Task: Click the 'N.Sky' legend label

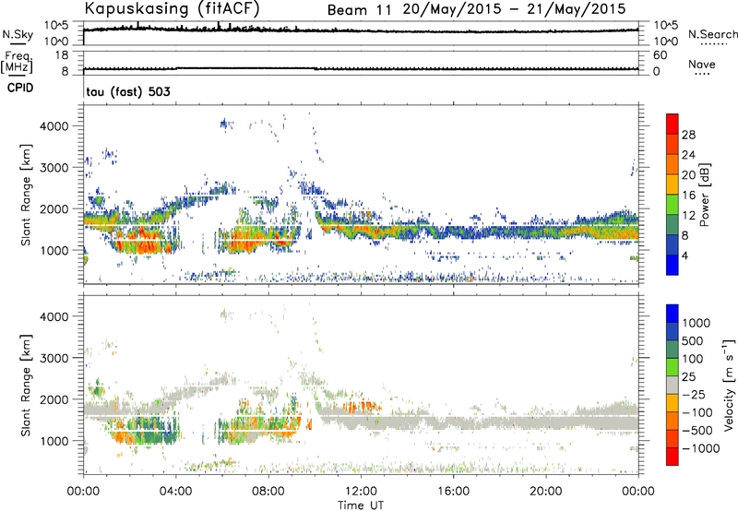Action: click(18, 34)
